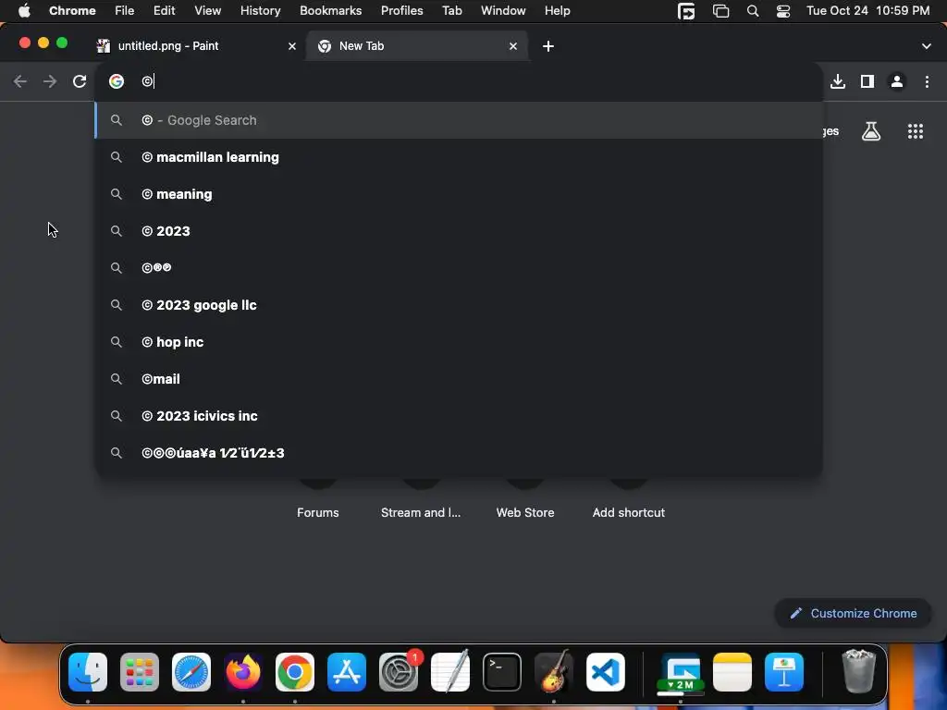Select the New Tab tab

(x=417, y=46)
